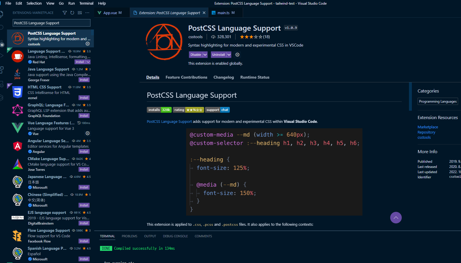Click the csstools publisher name
Image resolution: width=461 pixels, height=263 pixels.
tap(195, 37)
